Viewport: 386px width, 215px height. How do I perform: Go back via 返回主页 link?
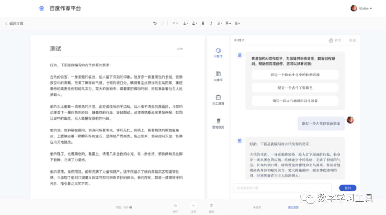tap(14, 24)
